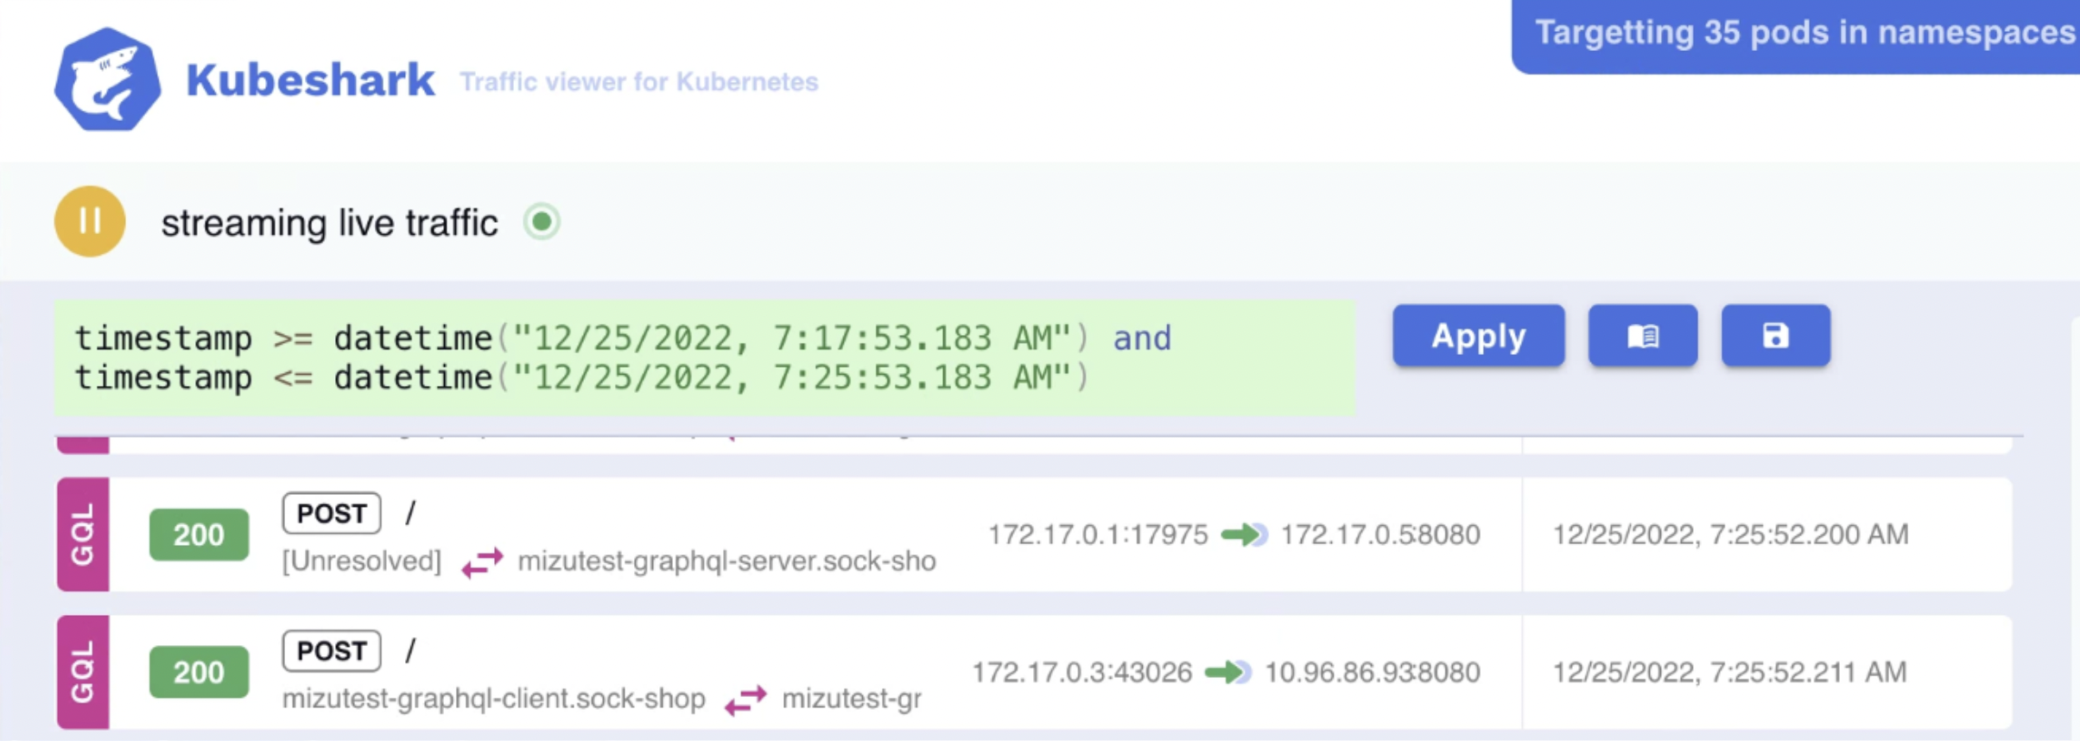
Task: Click destination address 10.96.86.93:8080
Action: point(1373,672)
